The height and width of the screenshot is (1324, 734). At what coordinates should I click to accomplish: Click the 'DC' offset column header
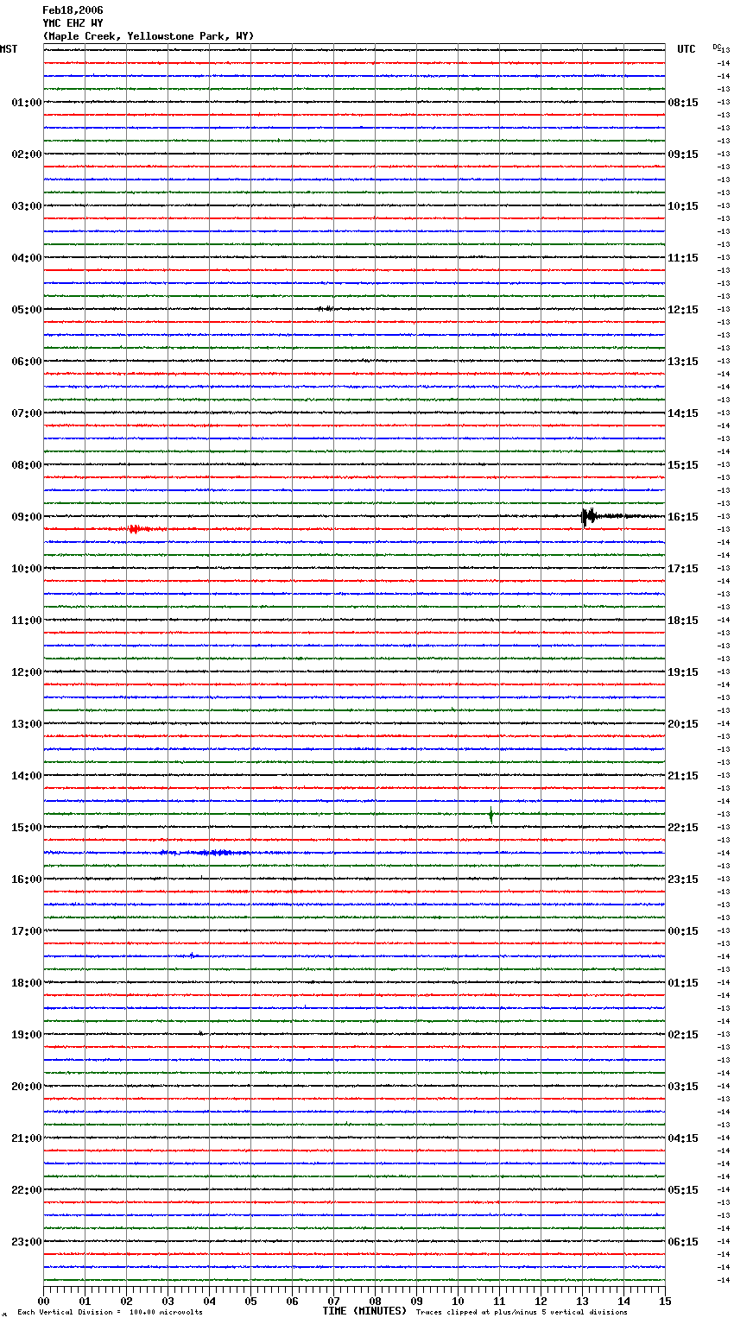pyautogui.click(x=717, y=47)
